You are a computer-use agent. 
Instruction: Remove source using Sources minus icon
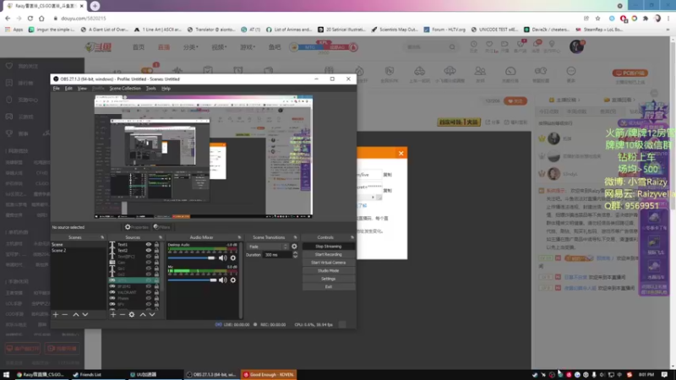click(123, 314)
